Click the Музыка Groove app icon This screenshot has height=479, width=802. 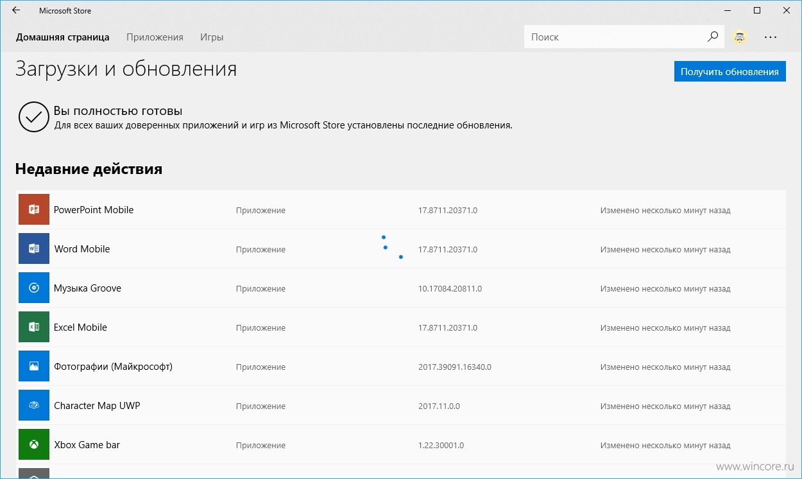pyautogui.click(x=34, y=288)
